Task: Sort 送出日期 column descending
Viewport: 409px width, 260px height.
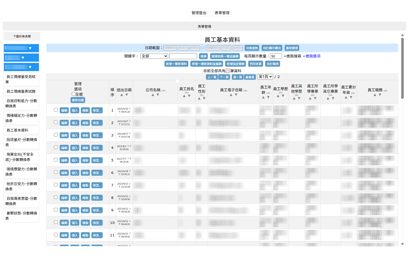Action: point(127,95)
